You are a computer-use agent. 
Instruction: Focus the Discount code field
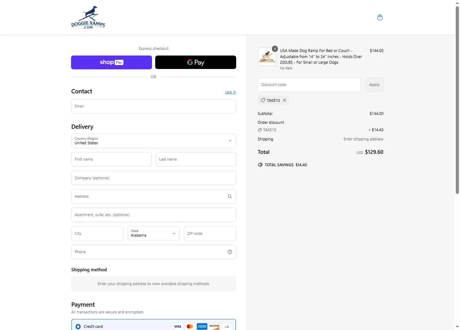click(309, 85)
